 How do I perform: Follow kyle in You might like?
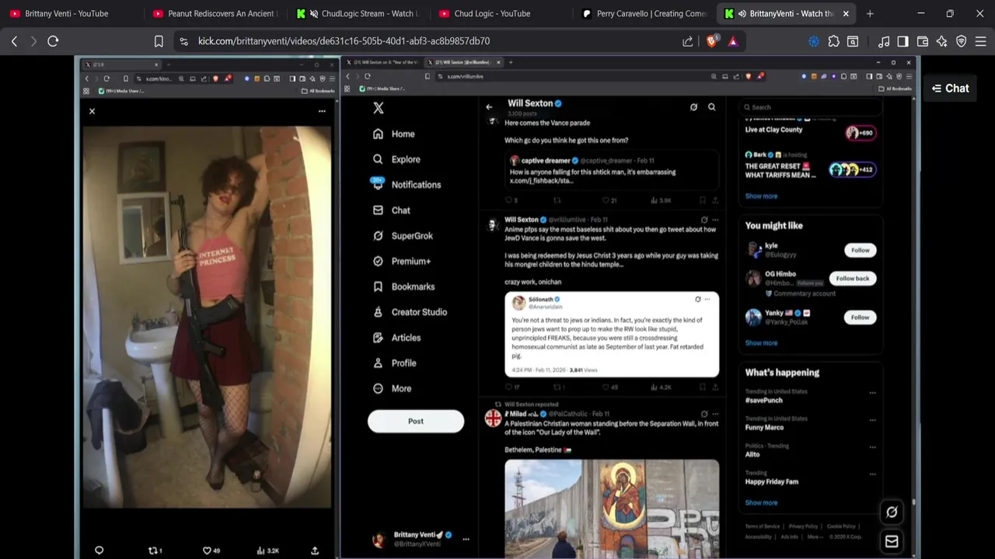(x=860, y=250)
